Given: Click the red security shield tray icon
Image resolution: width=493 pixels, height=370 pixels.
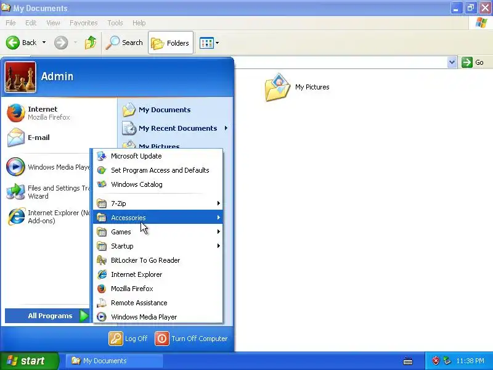Looking at the screenshot, I should coord(436,361).
